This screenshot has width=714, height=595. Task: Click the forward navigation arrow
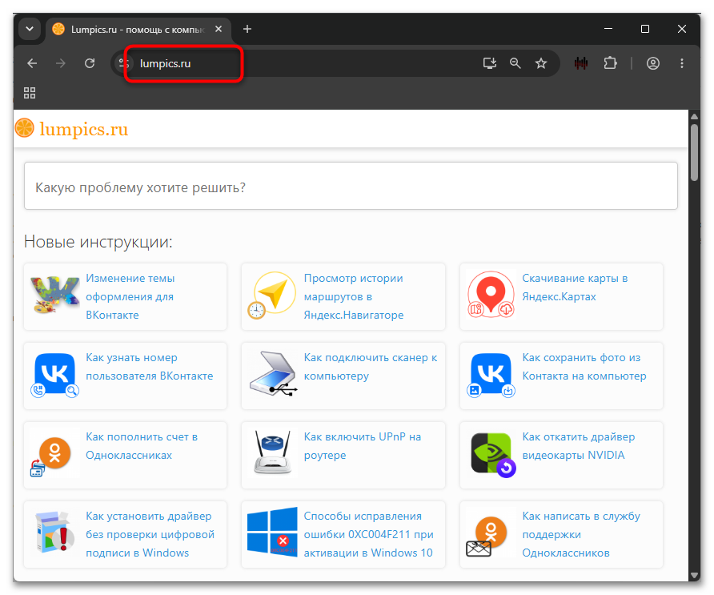[x=61, y=63]
